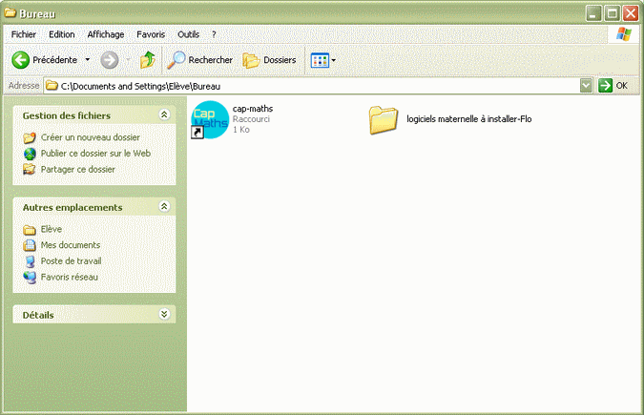Select the logiciels maternelle folder icon
This screenshot has height=415, width=644.
(x=384, y=119)
